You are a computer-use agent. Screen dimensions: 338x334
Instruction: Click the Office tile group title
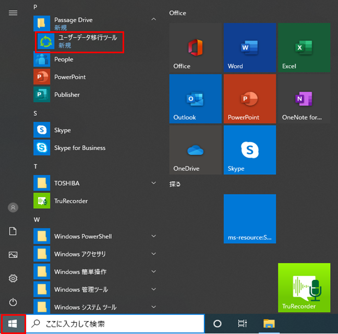(178, 13)
